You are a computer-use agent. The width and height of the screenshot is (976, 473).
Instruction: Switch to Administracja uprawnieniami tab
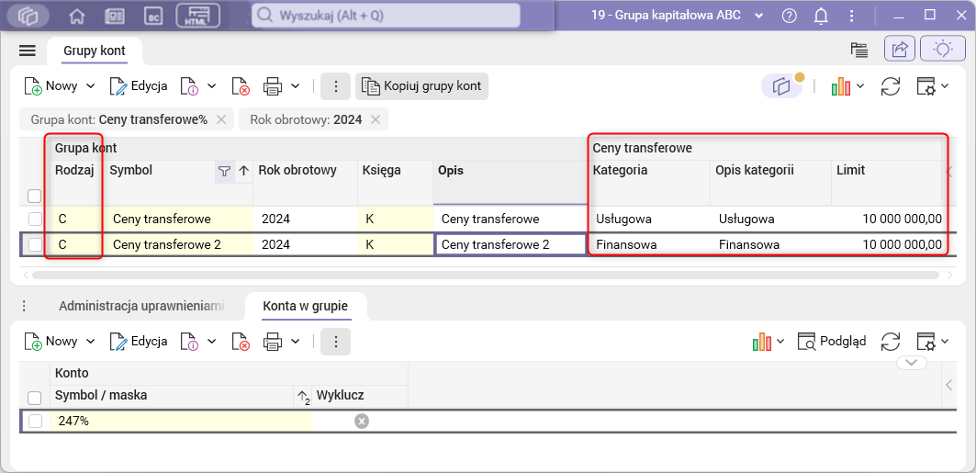[141, 306]
